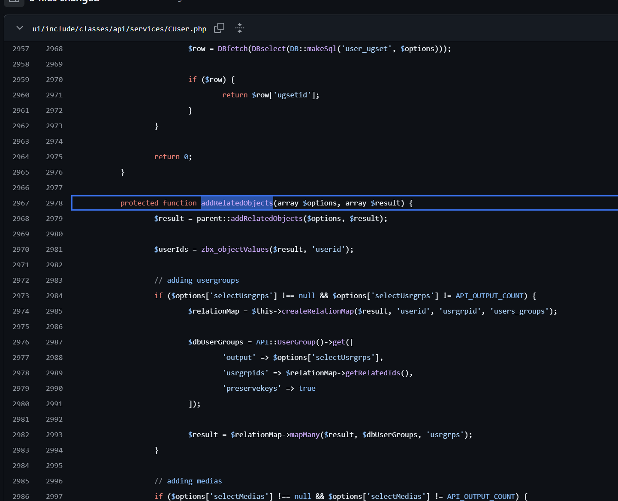Click the 'usrgrpids' array key
This screenshot has width=618, height=501.
click(x=245, y=373)
